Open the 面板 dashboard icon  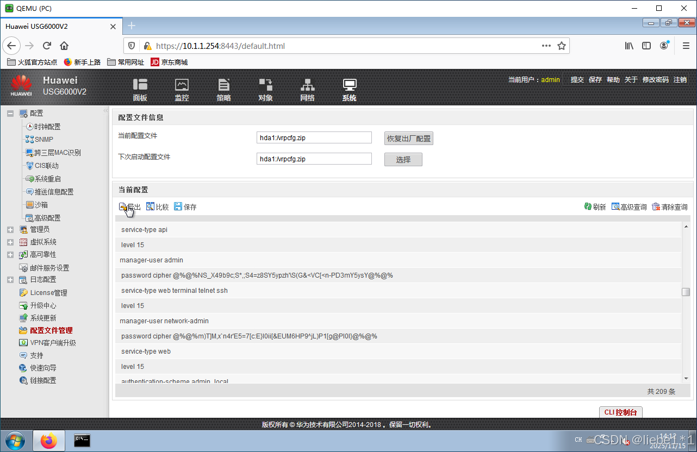pos(140,90)
